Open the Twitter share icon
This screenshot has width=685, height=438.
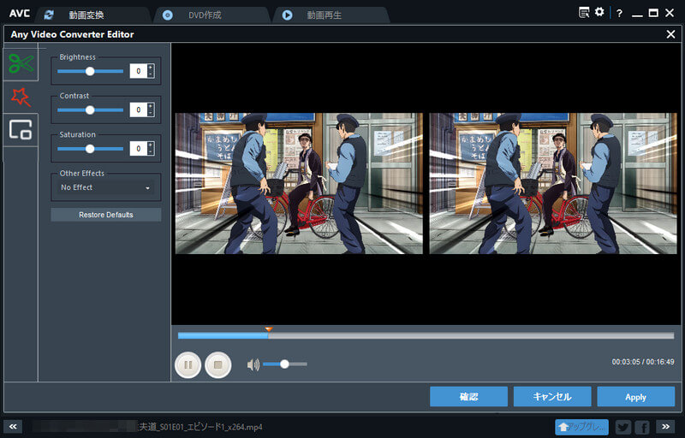(x=623, y=427)
